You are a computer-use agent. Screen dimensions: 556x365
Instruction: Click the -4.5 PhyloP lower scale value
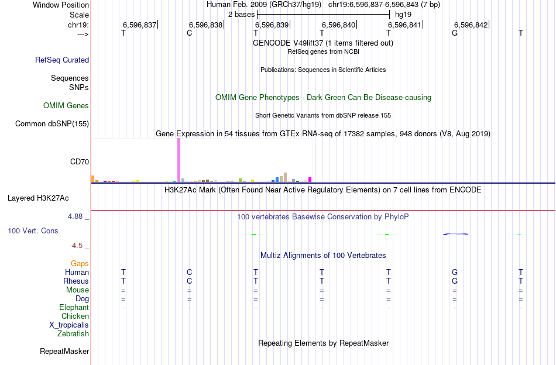pyautogui.click(x=76, y=246)
